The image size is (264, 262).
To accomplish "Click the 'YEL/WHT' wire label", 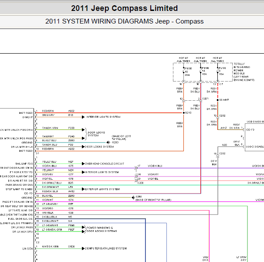I will point(48,170).
